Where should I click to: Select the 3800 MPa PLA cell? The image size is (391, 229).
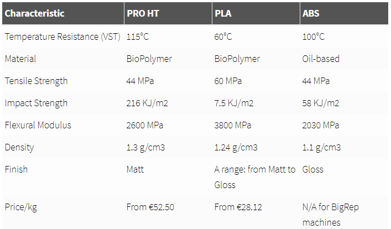[233, 125]
